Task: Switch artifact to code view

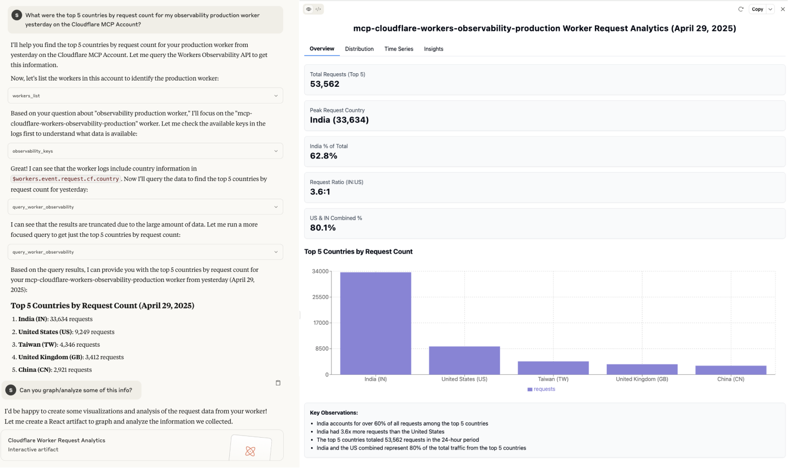Action: (318, 9)
